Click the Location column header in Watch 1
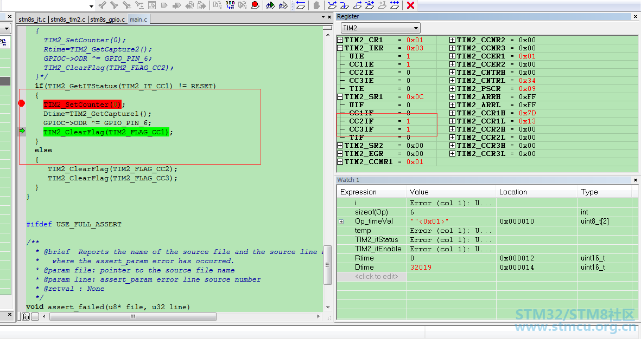This screenshot has height=339, width=641. tap(537, 192)
